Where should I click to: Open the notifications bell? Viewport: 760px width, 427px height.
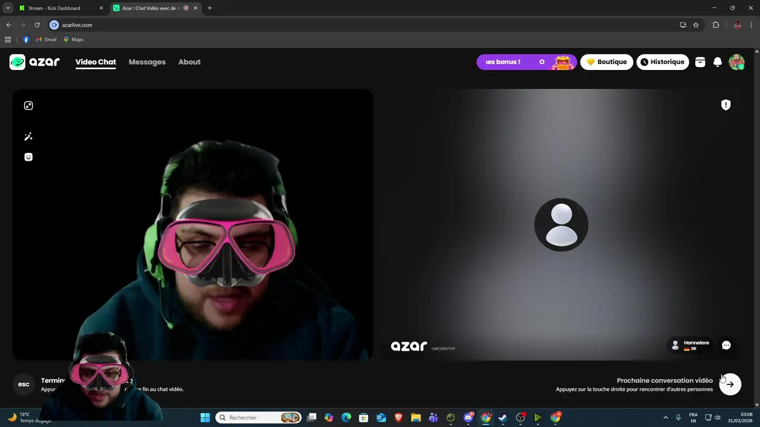[x=717, y=62]
